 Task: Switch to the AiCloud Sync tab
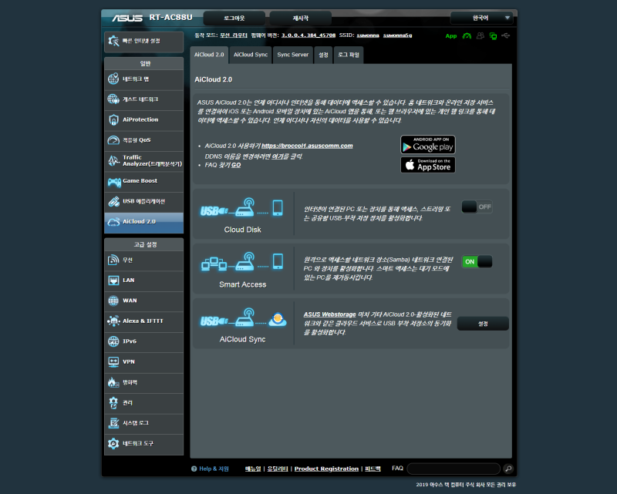click(x=251, y=55)
